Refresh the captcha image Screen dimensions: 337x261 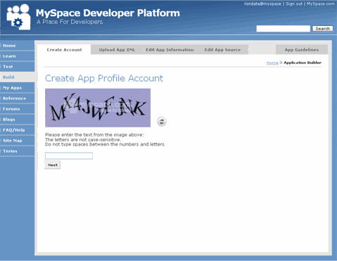(x=162, y=122)
